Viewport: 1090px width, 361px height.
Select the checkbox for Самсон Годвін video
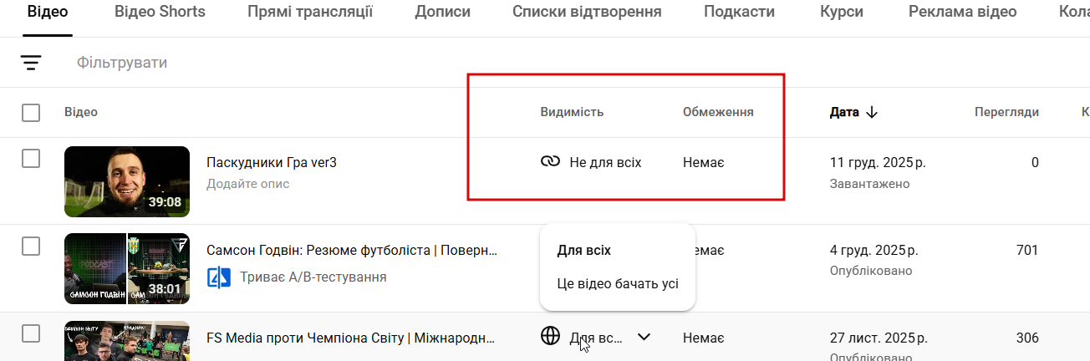pyautogui.click(x=31, y=246)
